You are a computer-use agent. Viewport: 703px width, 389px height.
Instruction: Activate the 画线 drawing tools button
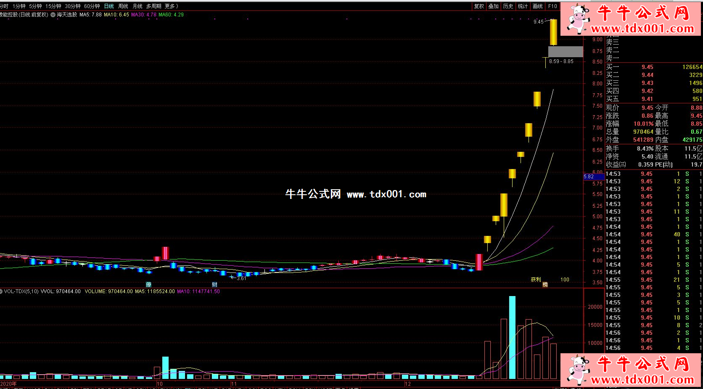538,6
